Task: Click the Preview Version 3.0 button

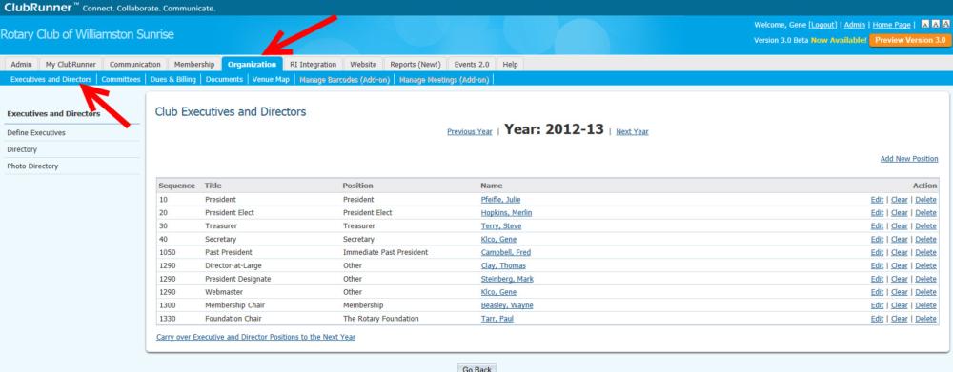Action: pos(910,40)
